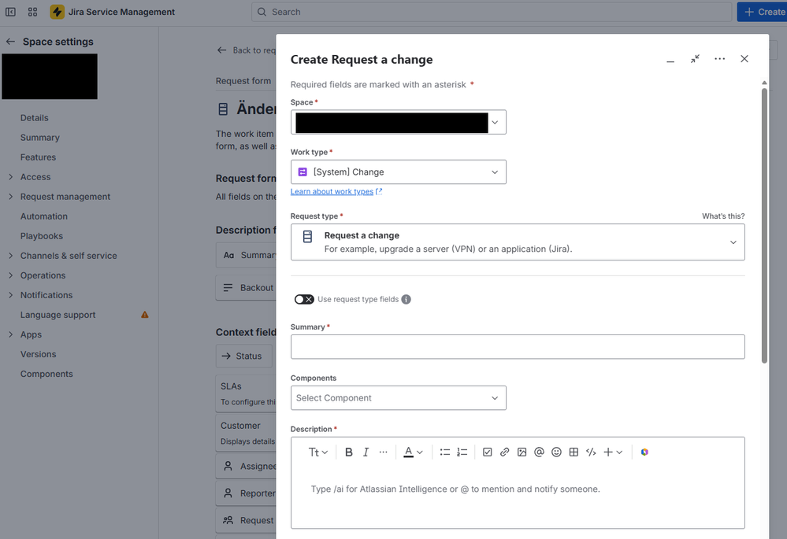Open the Work type dropdown
Screen dimensions: 787x539
[x=398, y=172]
